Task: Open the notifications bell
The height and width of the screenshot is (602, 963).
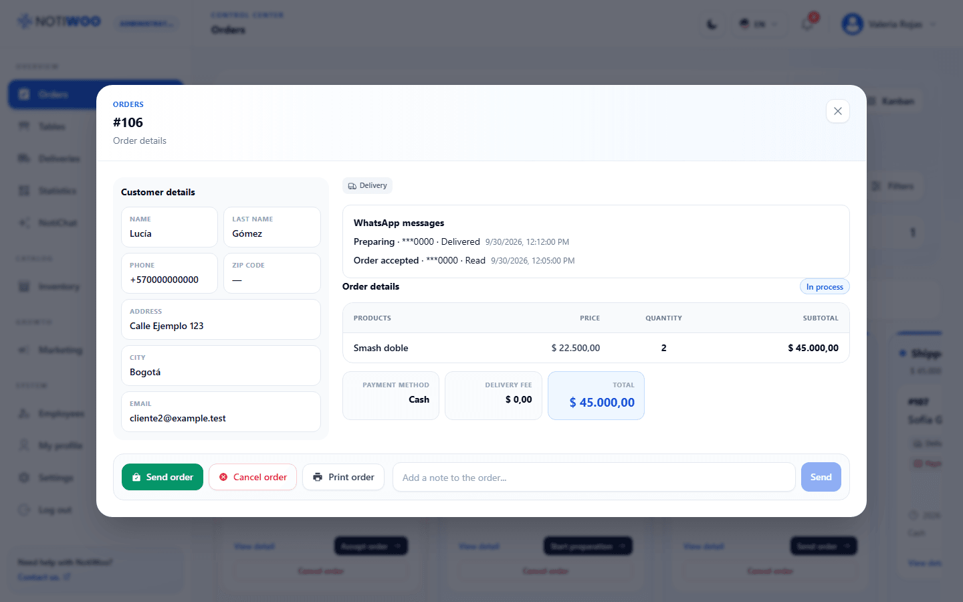Action: click(x=809, y=25)
